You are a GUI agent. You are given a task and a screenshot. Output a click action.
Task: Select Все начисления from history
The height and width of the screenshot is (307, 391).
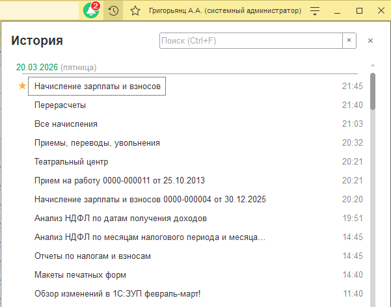click(x=66, y=124)
